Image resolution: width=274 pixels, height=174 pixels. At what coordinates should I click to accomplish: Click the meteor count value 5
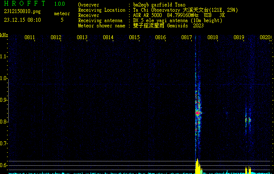(x=61, y=20)
